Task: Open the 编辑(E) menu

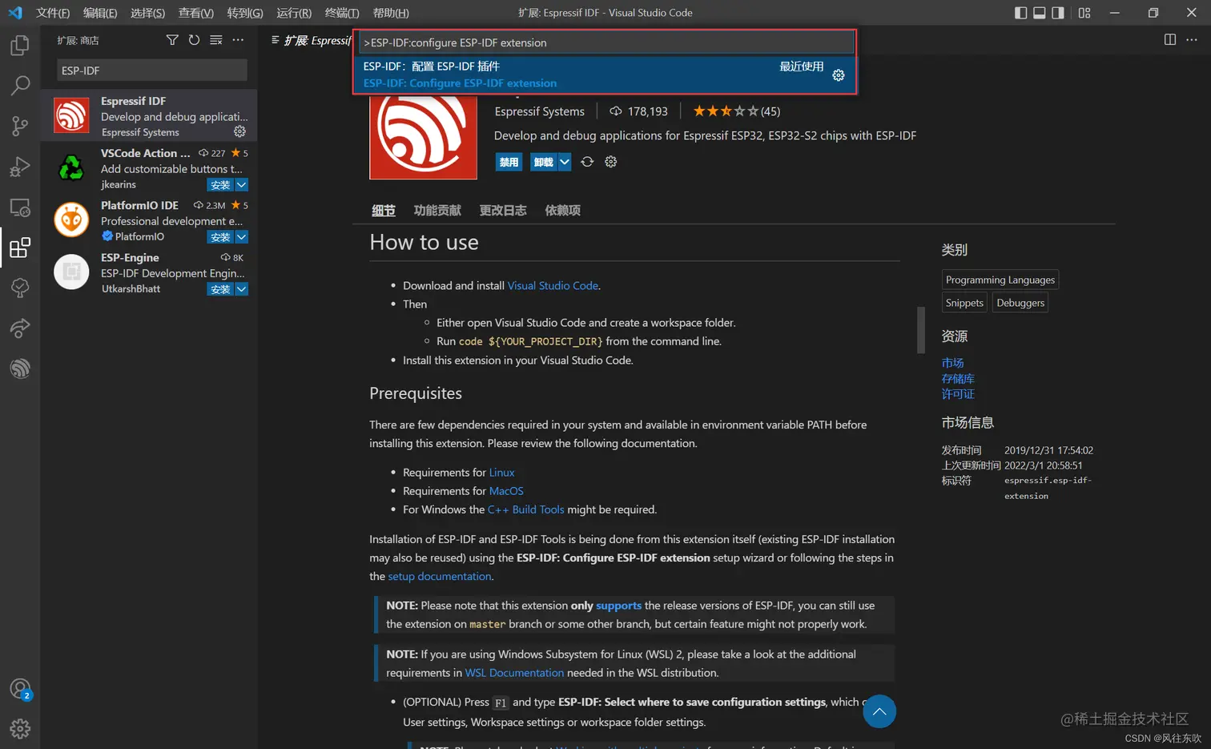Action: 100,13
